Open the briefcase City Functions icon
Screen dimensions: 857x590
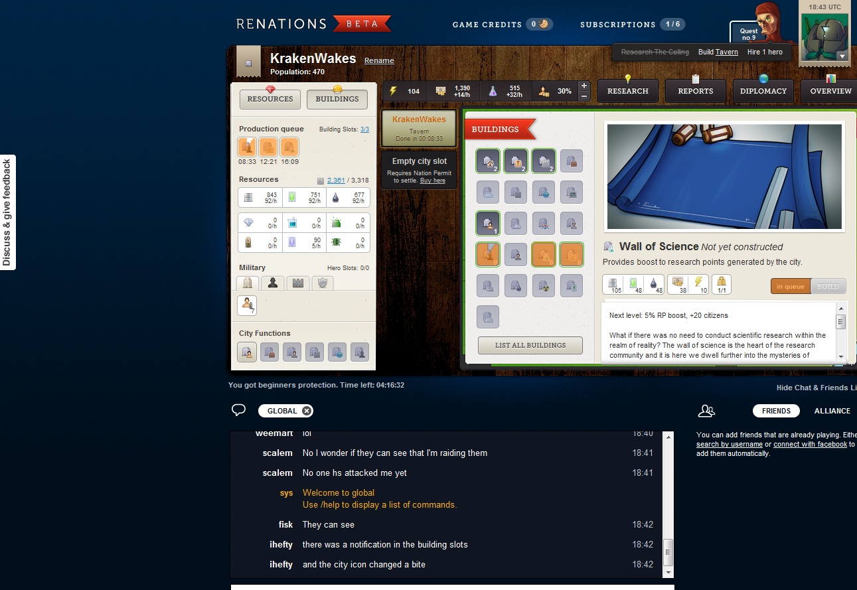(x=270, y=352)
